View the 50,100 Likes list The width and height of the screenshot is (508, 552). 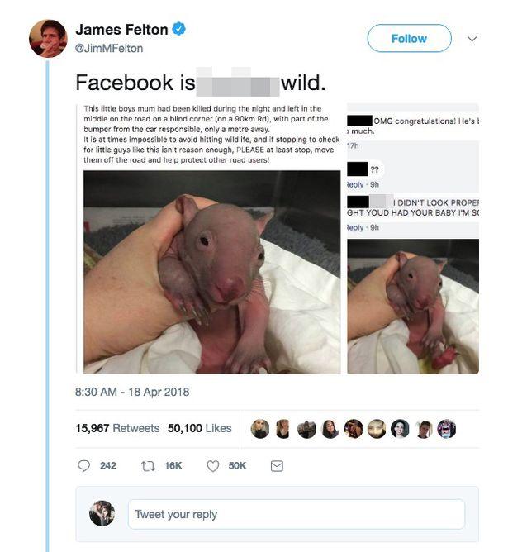tap(199, 428)
